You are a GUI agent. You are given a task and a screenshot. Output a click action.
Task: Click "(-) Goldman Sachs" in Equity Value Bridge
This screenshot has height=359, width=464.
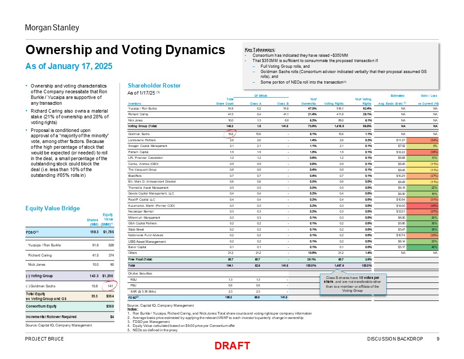click(40, 286)
